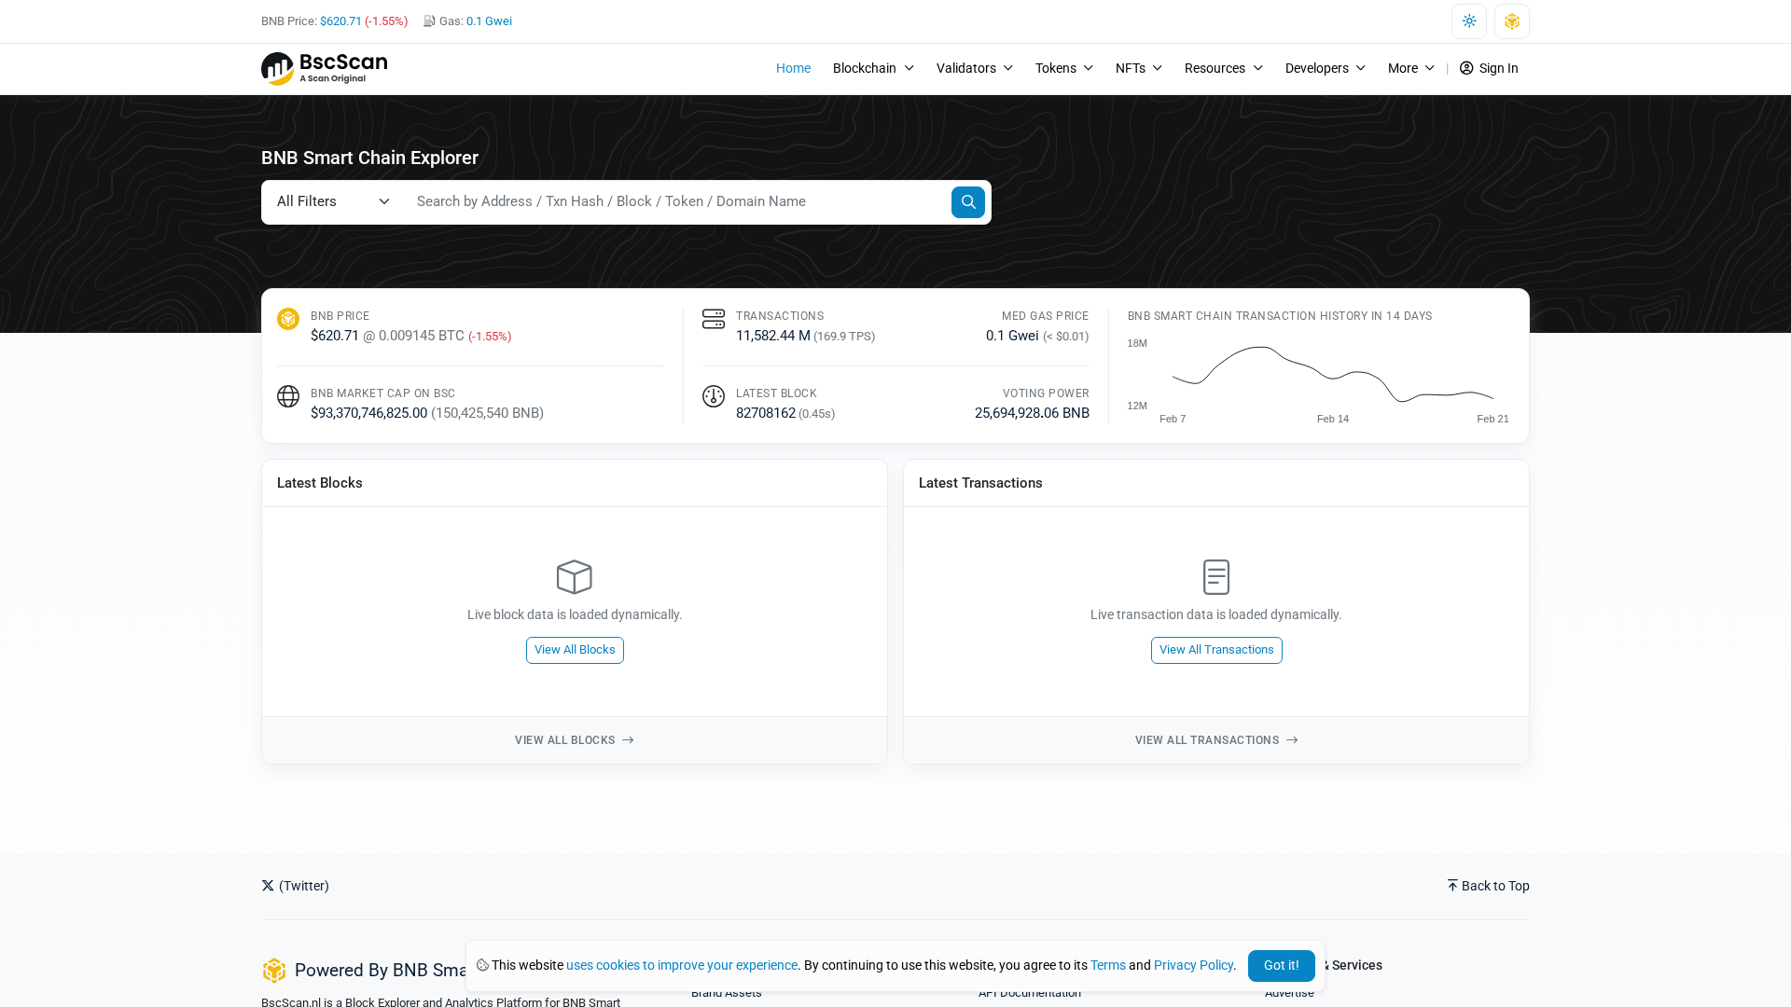Click the Powered By BNB logo icon
The height and width of the screenshot is (1007, 1791).
tap(273, 971)
